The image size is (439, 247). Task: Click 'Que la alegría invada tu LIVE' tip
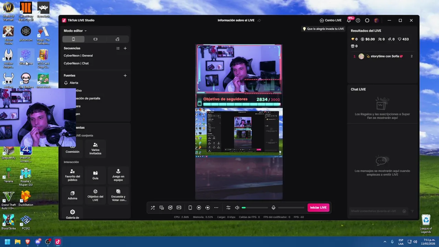click(323, 29)
